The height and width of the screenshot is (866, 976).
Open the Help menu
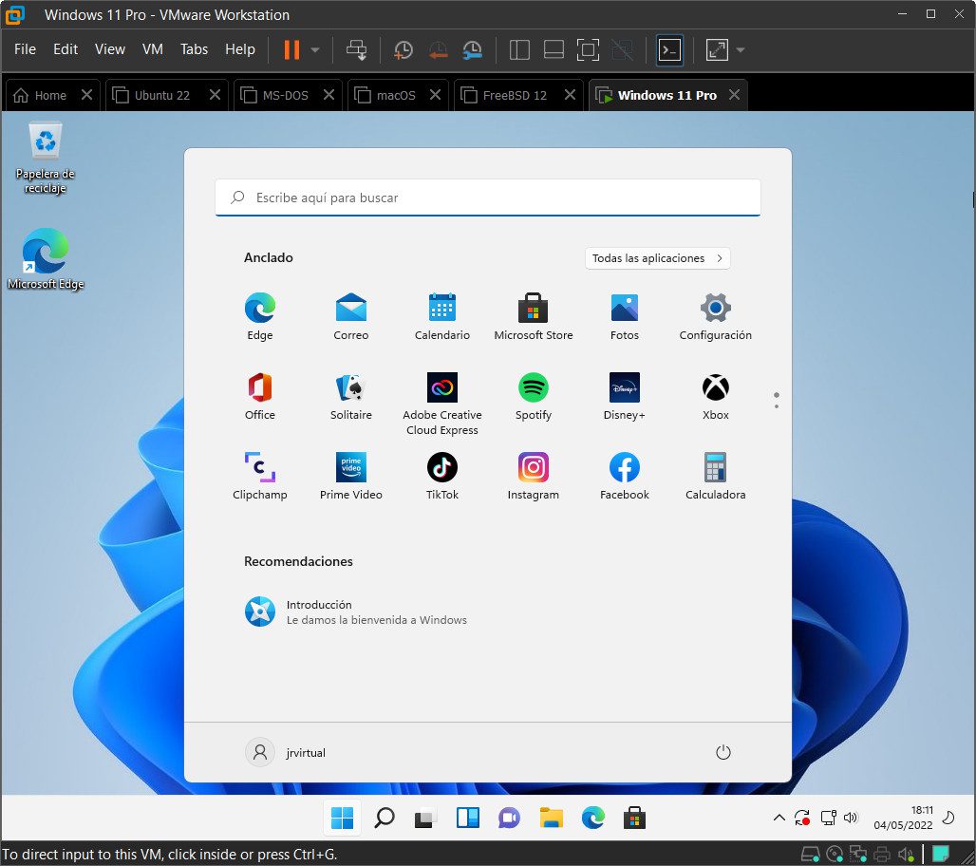pos(239,49)
